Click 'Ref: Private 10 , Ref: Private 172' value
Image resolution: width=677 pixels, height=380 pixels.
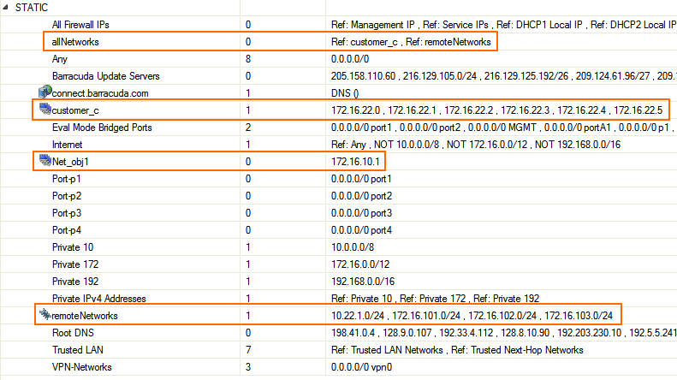[435, 299]
